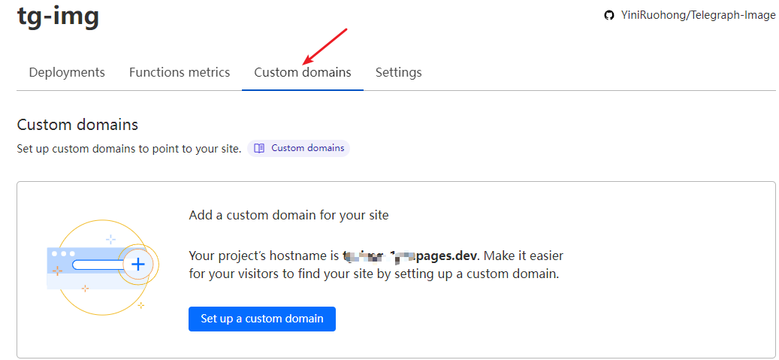Open the Custom domains documentation badge text

tap(307, 148)
